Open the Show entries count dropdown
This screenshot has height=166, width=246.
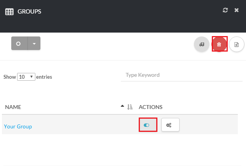pyautogui.click(x=26, y=77)
